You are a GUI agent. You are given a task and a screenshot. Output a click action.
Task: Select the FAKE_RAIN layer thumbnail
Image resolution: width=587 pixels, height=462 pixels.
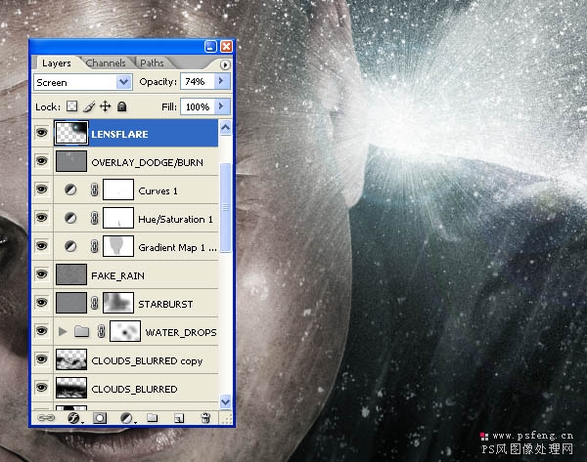[71, 274]
